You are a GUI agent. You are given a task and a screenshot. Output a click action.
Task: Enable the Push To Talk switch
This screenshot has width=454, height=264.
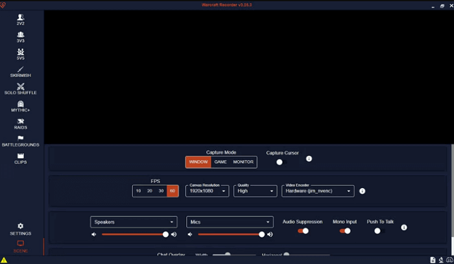[x=379, y=231]
